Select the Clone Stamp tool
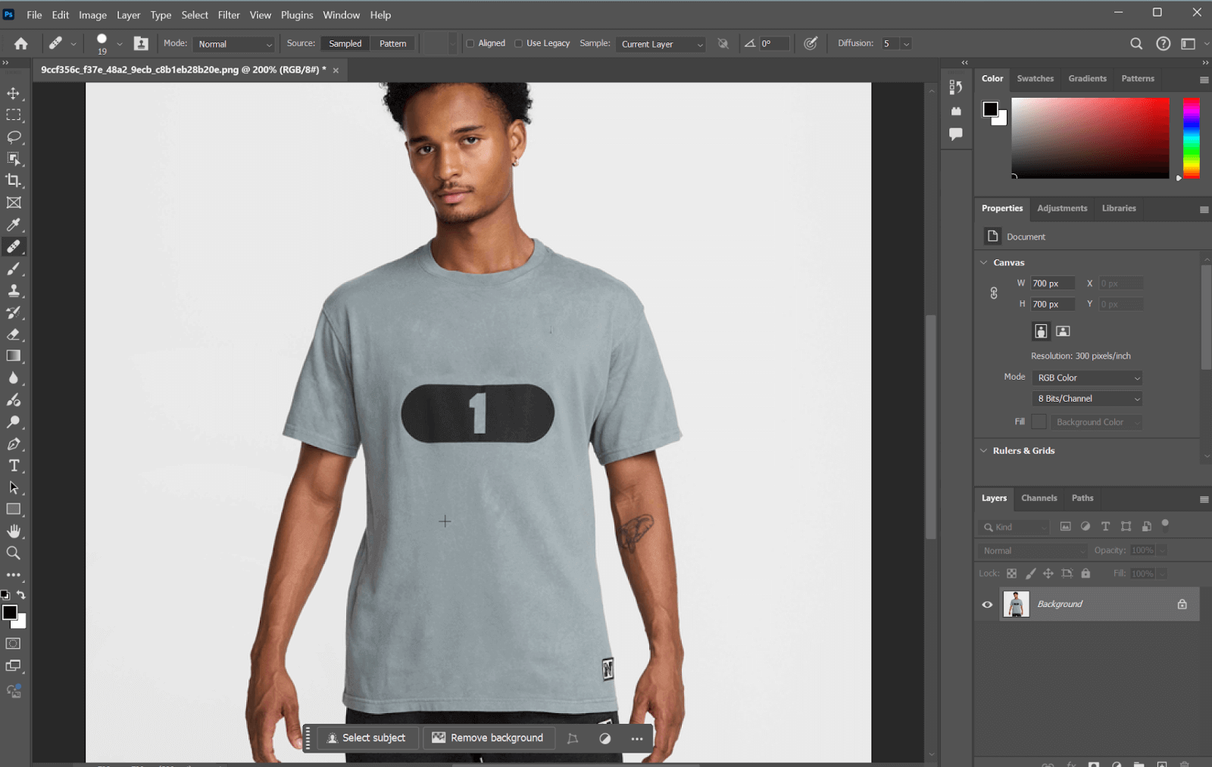Image resolution: width=1212 pixels, height=767 pixels. tap(14, 290)
